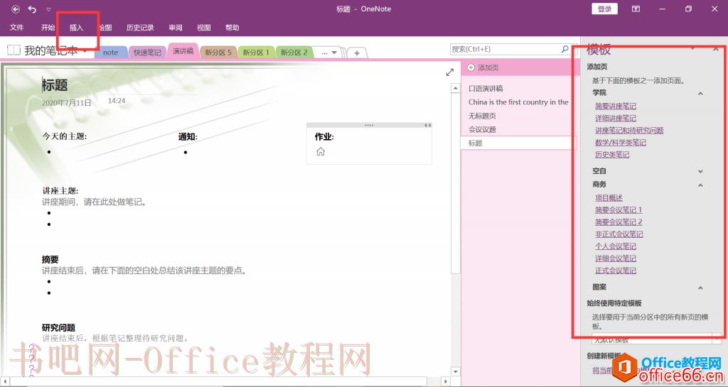Click the search magnifier icon
Viewport: 728px width, 387px height.
[565, 49]
